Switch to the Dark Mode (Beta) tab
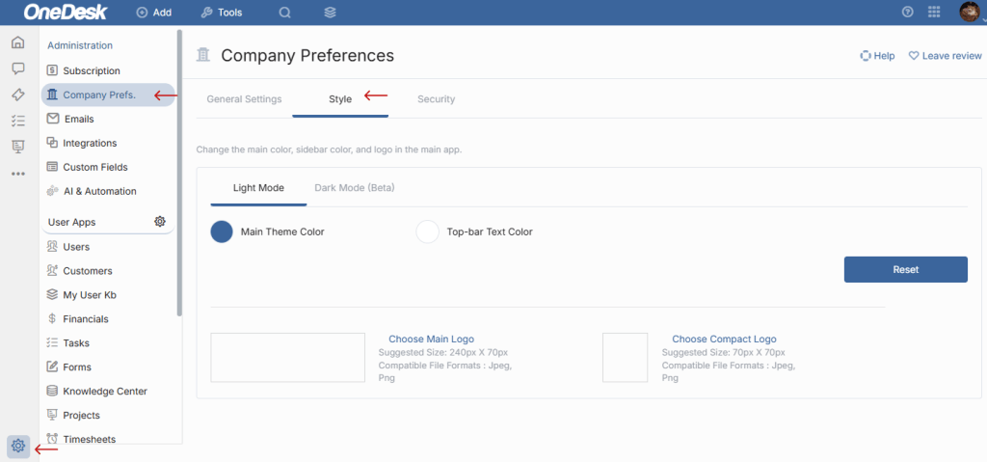The height and width of the screenshot is (462, 987). pos(354,187)
